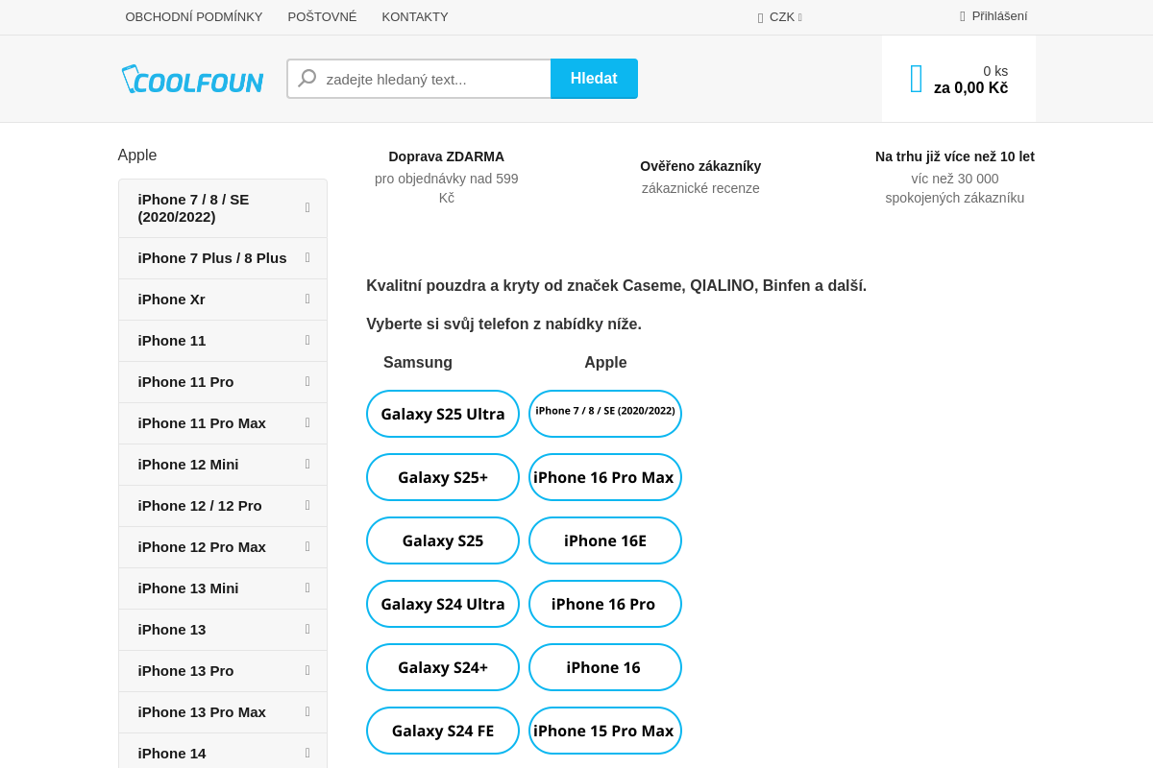Open Obchodní podmínky menu item
The height and width of the screenshot is (768, 1153).
[194, 17]
